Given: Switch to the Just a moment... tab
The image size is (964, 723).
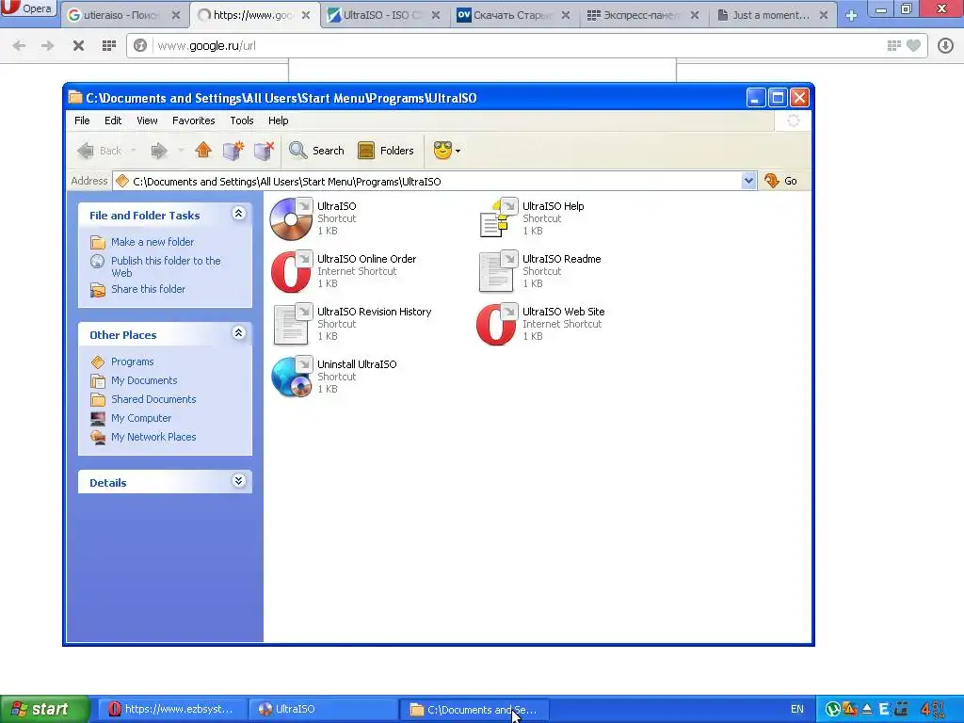Looking at the screenshot, I should pos(772,15).
